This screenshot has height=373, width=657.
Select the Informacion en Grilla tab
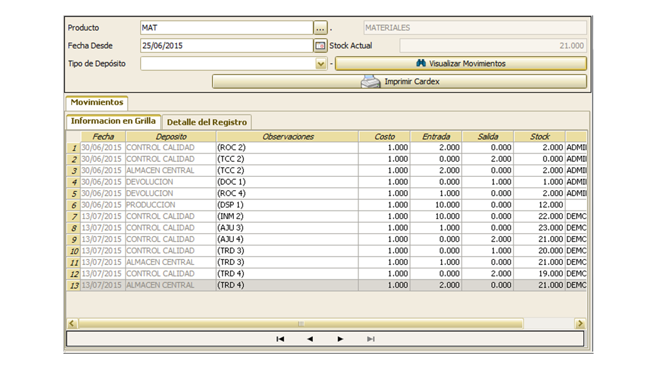(113, 121)
